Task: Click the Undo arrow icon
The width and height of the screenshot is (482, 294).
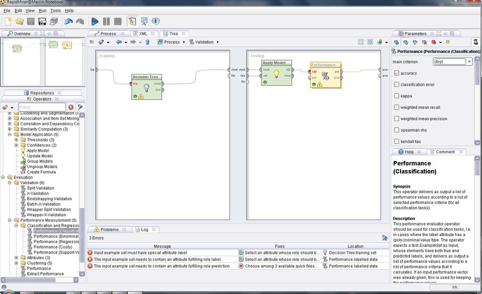Action: pos(68,21)
